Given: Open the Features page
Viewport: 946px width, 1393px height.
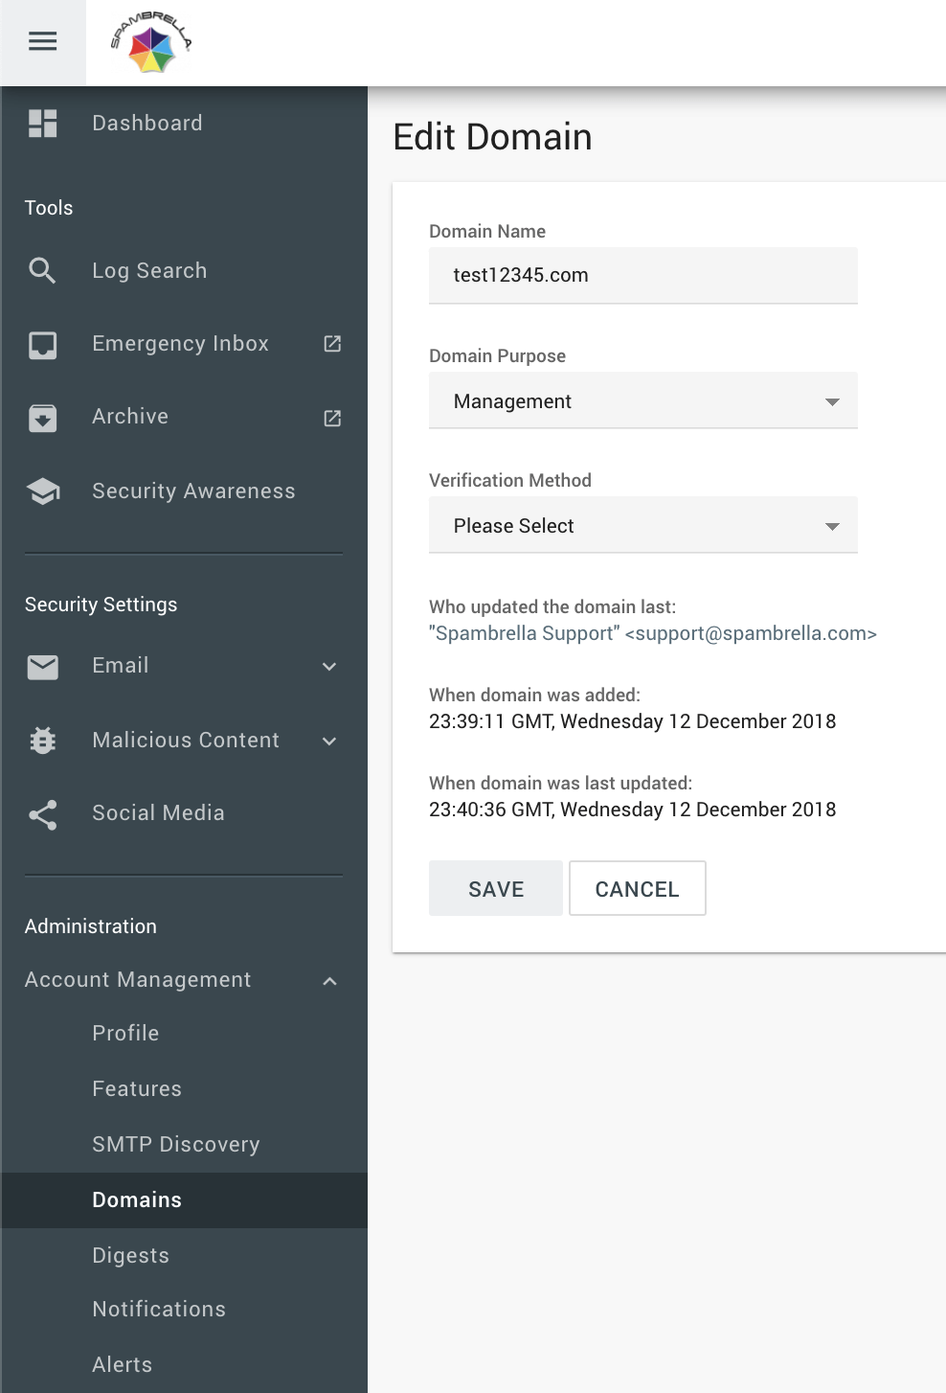Looking at the screenshot, I should click(137, 1088).
